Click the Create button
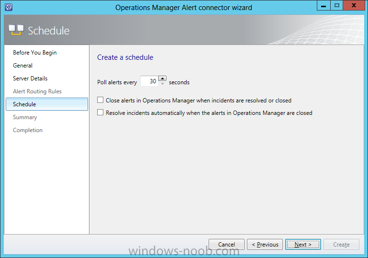Viewport: 368px width, 258px height. pyautogui.click(x=341, y=245)
